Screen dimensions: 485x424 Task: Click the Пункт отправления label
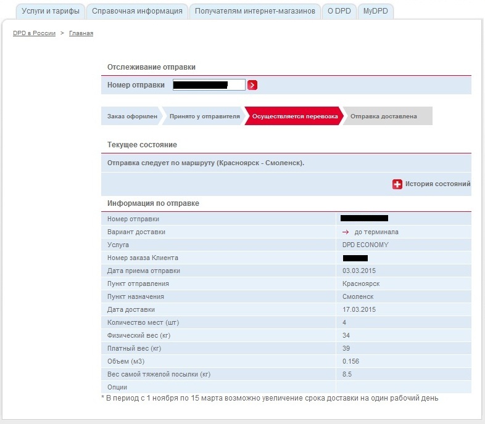(x=138, y=283)
